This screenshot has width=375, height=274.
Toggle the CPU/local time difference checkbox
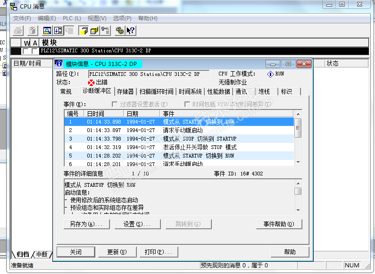point(187,104)
